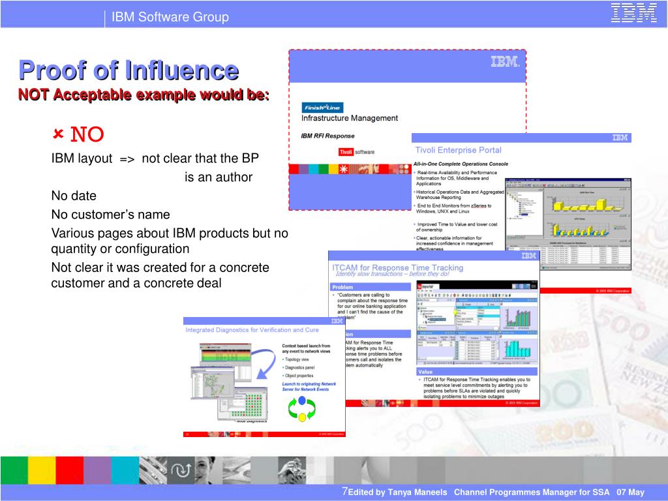Click the handshake photo in footer strip

pos(292,470)
